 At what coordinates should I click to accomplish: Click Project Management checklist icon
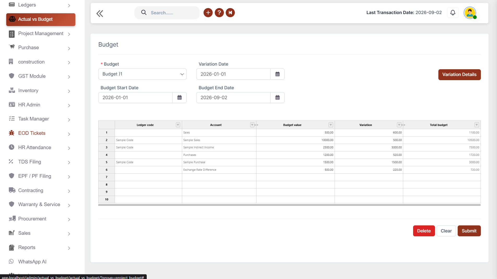click(x=12, y=34)
